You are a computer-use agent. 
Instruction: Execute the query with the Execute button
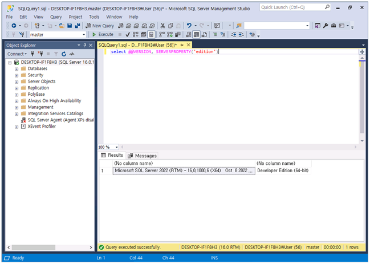[103, 34]
